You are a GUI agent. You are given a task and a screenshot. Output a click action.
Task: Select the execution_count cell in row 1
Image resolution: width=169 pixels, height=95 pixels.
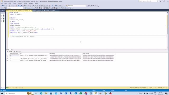[x=15, y=55]
